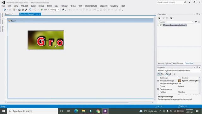Start debugging with the green Start button
The image size is (202, 114).
pos(44,10)
